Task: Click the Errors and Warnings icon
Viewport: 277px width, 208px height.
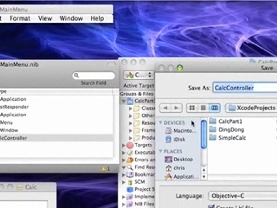Action: pos(130,160)
